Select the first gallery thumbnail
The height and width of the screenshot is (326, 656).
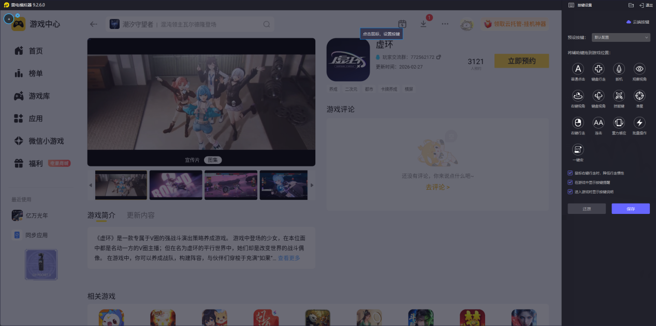point(121,185)
